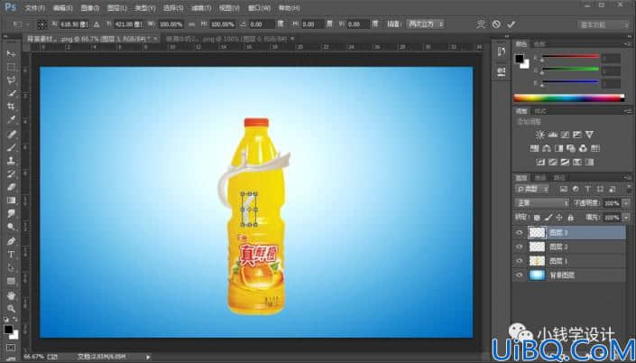Open the opacity slider dropdown arrow
The width and height of the screenshot is (636, 363).
[x=626, y=203]
